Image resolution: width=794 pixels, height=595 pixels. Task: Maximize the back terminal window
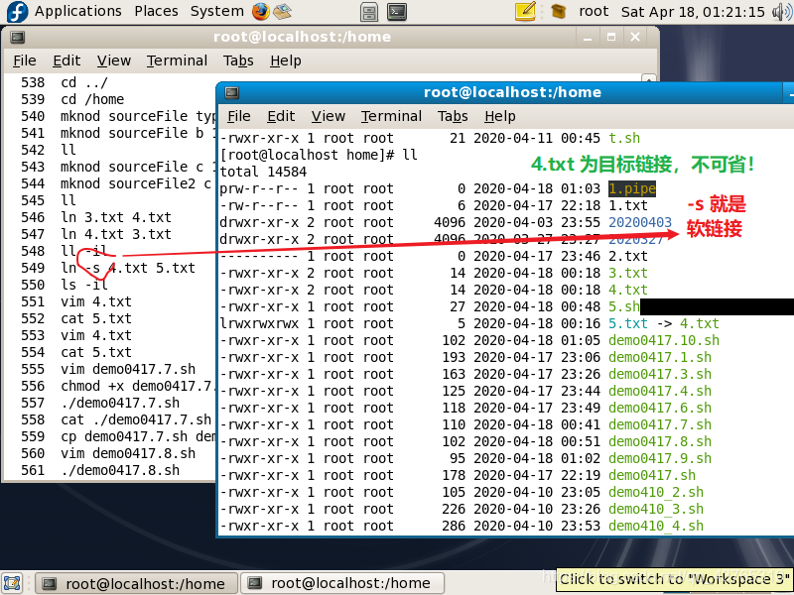coord(611,38)
